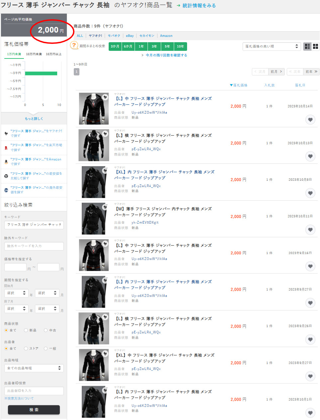Click the question mark help icon
320x420 pixels.
click(x=74, y=46)
